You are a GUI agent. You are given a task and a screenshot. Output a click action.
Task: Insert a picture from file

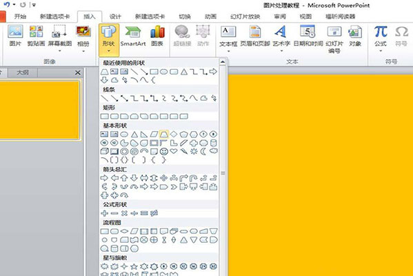[x=15, y=36]
